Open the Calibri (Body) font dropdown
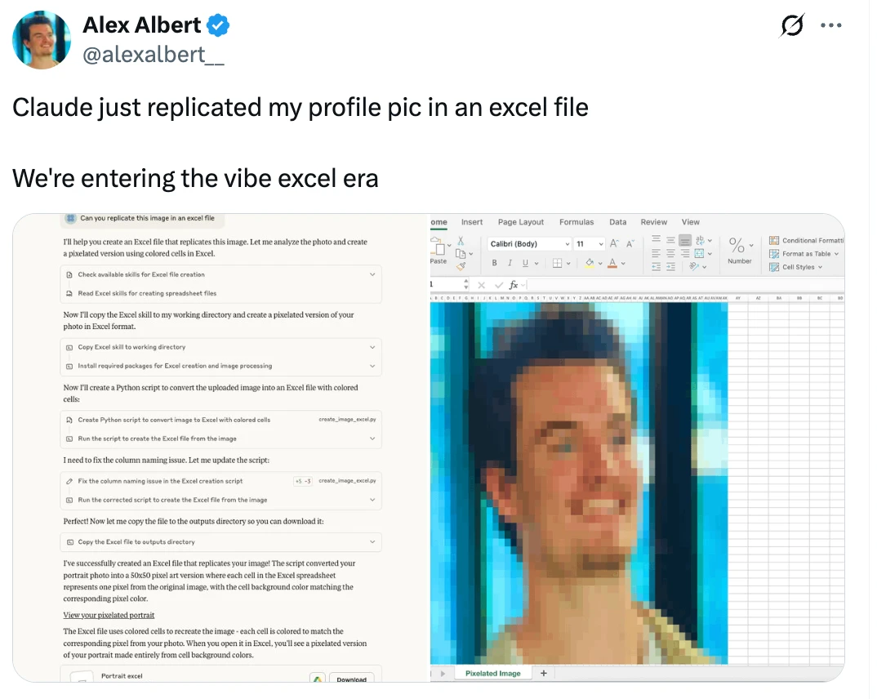877x699 pixels. click(529, 244)
